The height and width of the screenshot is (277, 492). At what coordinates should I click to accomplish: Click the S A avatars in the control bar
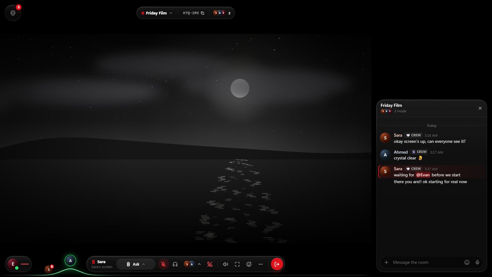click(189, 264)
